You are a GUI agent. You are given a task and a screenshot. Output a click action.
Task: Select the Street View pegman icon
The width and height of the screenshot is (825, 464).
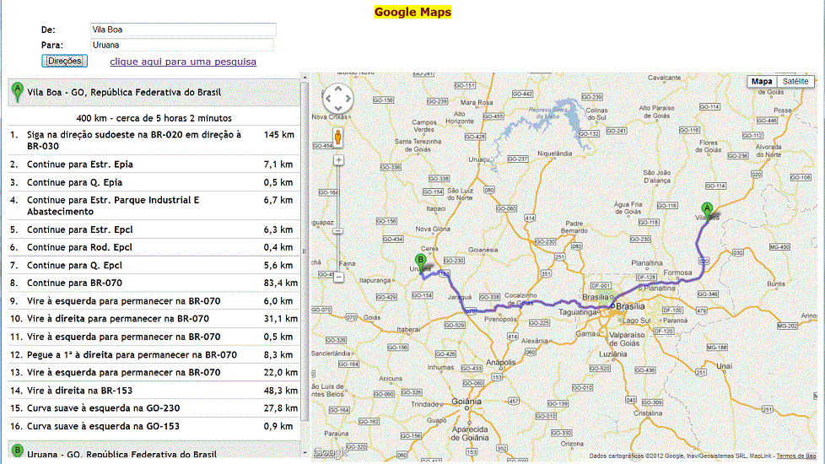337,138
